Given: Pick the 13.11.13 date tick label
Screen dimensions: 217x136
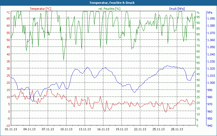Looking at the screenshot, I should [x=85, y=129].
